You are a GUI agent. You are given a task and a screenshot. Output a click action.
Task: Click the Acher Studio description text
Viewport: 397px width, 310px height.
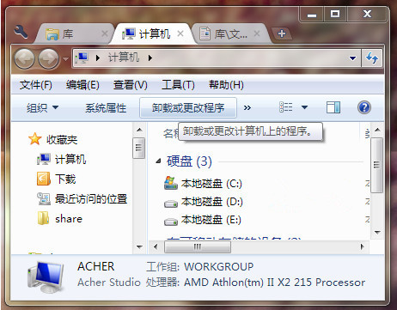(109, 283)
